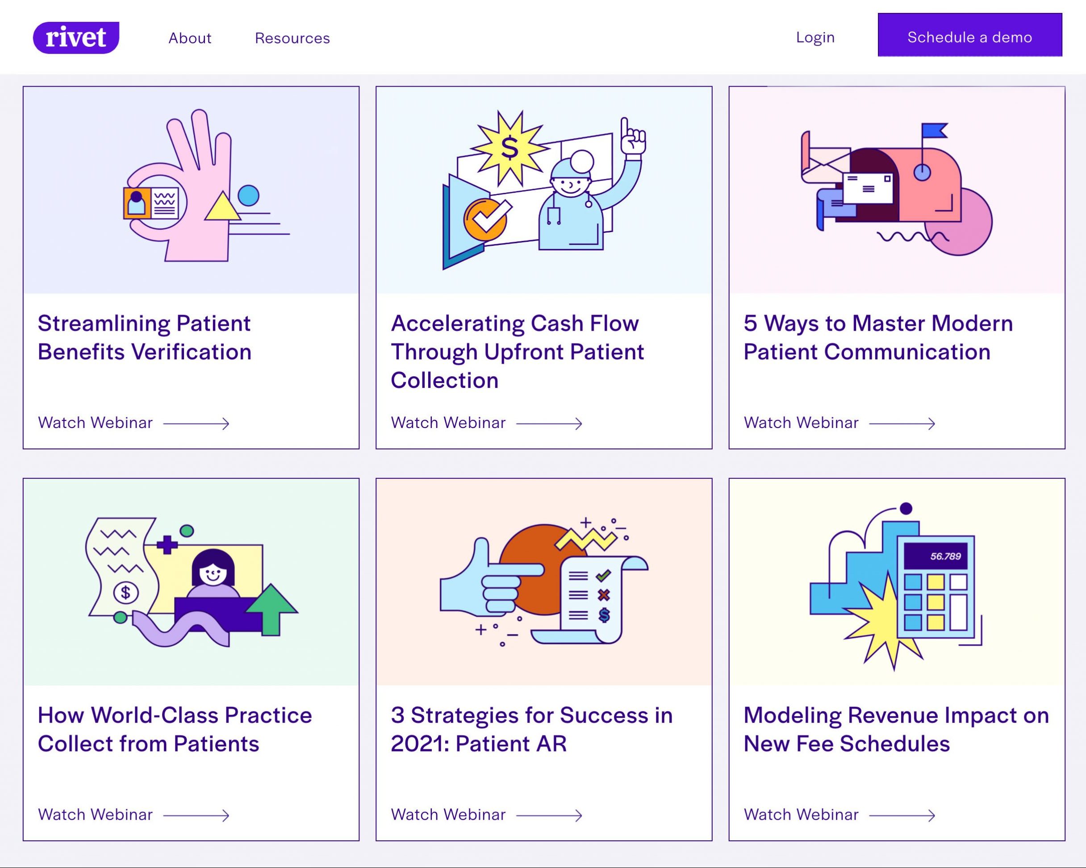Image resolution: width=1086 pixels, height=868 pixels.
Task: Click arrow icon under Accelerating Cash Flow card
Action: (x=549, y=424)
